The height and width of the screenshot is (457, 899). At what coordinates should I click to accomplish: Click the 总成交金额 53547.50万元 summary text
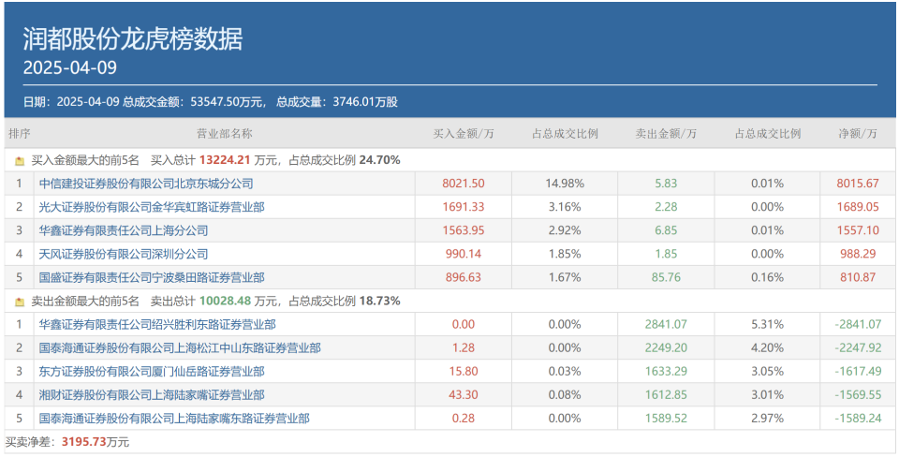pos(195,103)
